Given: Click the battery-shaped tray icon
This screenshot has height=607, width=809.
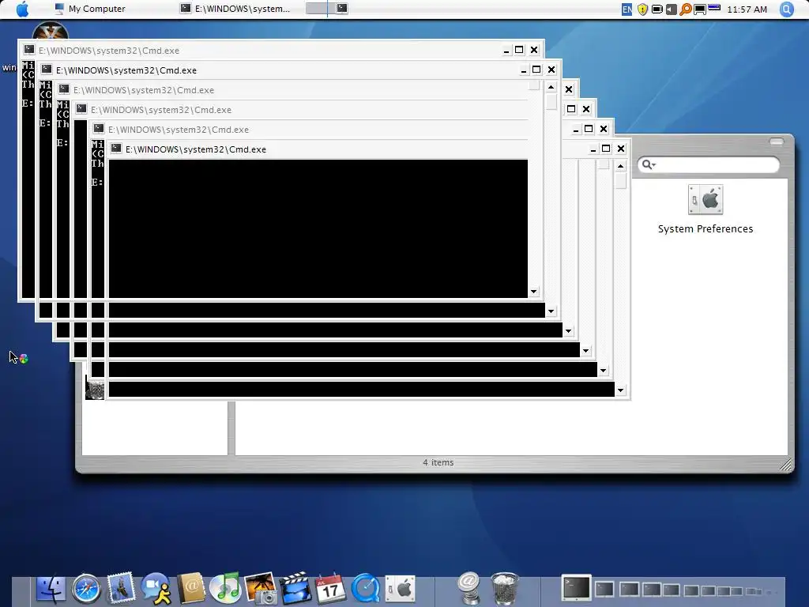Looking at the screenshot, I should click(x=657, y=9).
